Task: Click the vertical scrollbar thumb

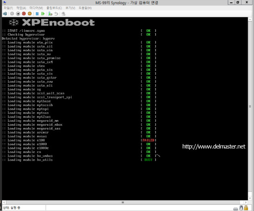Action: (250, 107)
